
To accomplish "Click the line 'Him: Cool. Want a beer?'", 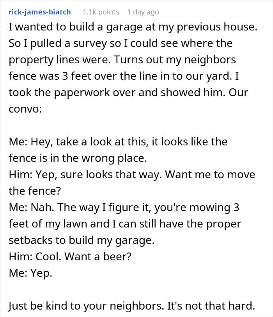I will point(70,257).
